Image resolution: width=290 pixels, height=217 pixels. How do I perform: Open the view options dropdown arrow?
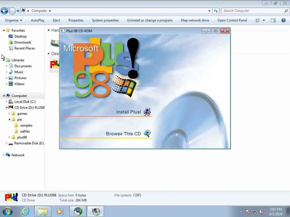[x=264, y=20]
